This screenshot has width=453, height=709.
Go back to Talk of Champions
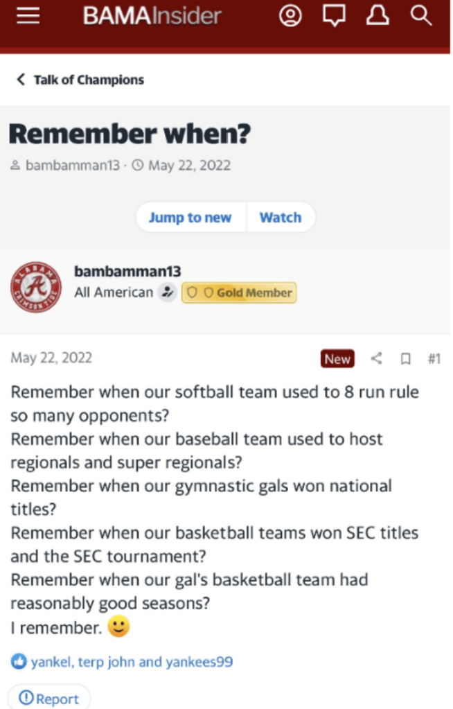point(80,80)
